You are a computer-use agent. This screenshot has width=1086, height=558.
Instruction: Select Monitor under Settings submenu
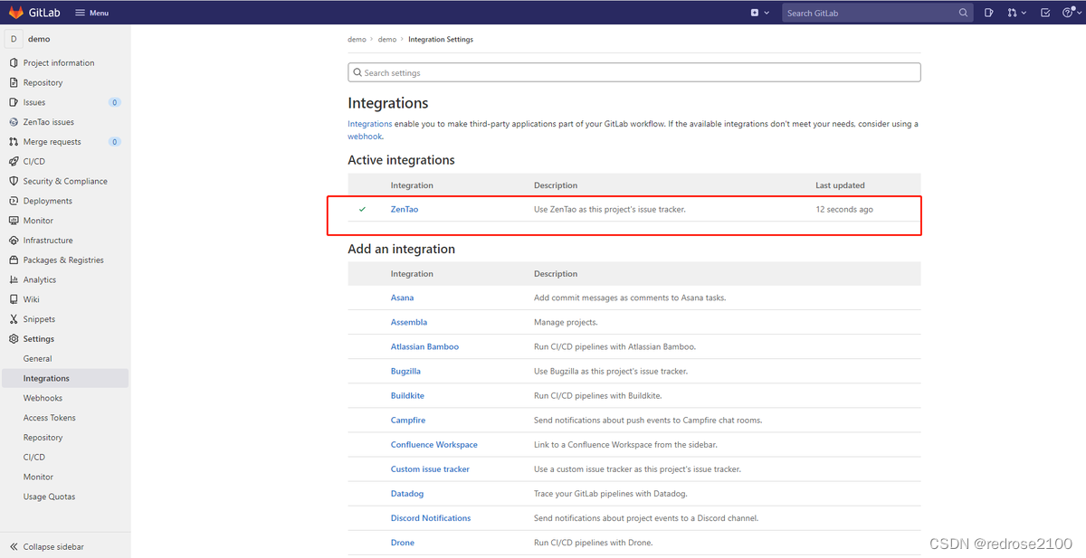point(38,477)
